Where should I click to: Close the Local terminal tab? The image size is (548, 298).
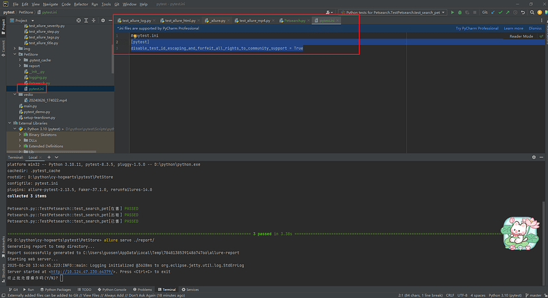[40, 157]
